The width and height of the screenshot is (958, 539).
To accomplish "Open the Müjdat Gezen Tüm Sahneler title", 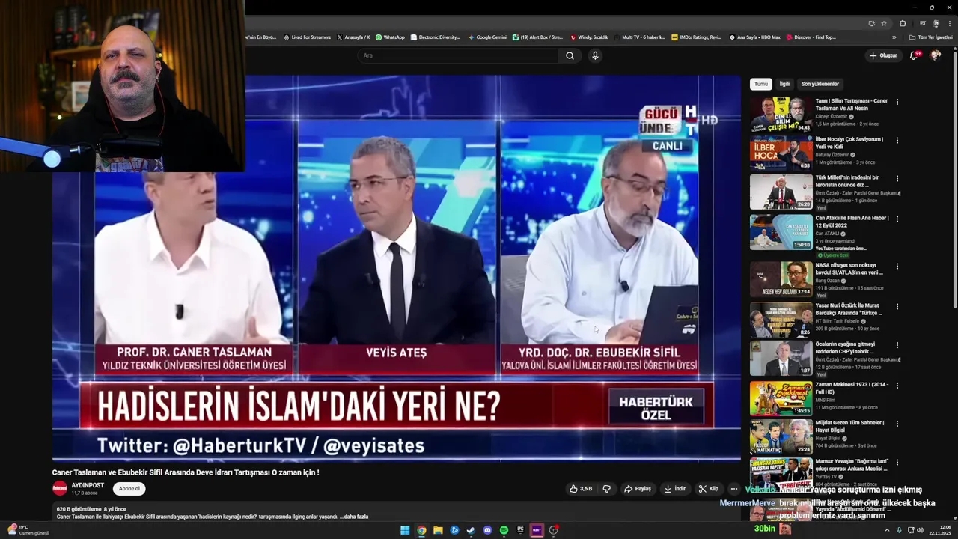I will (849, 427).
